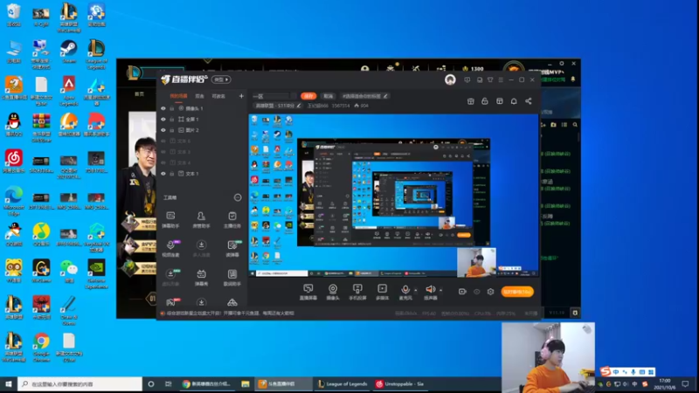Show the hidden 文本 4 layer
Viewport: 699px width, 393px height.
(163, 162)
